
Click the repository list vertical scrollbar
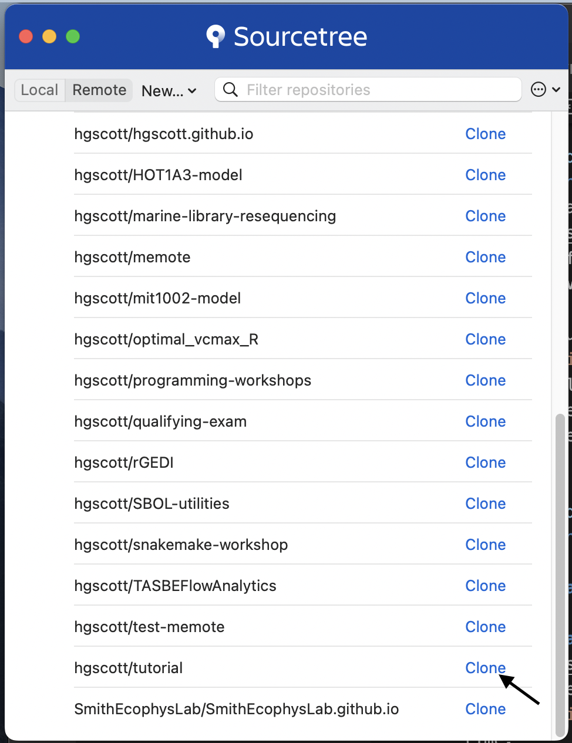560,575
